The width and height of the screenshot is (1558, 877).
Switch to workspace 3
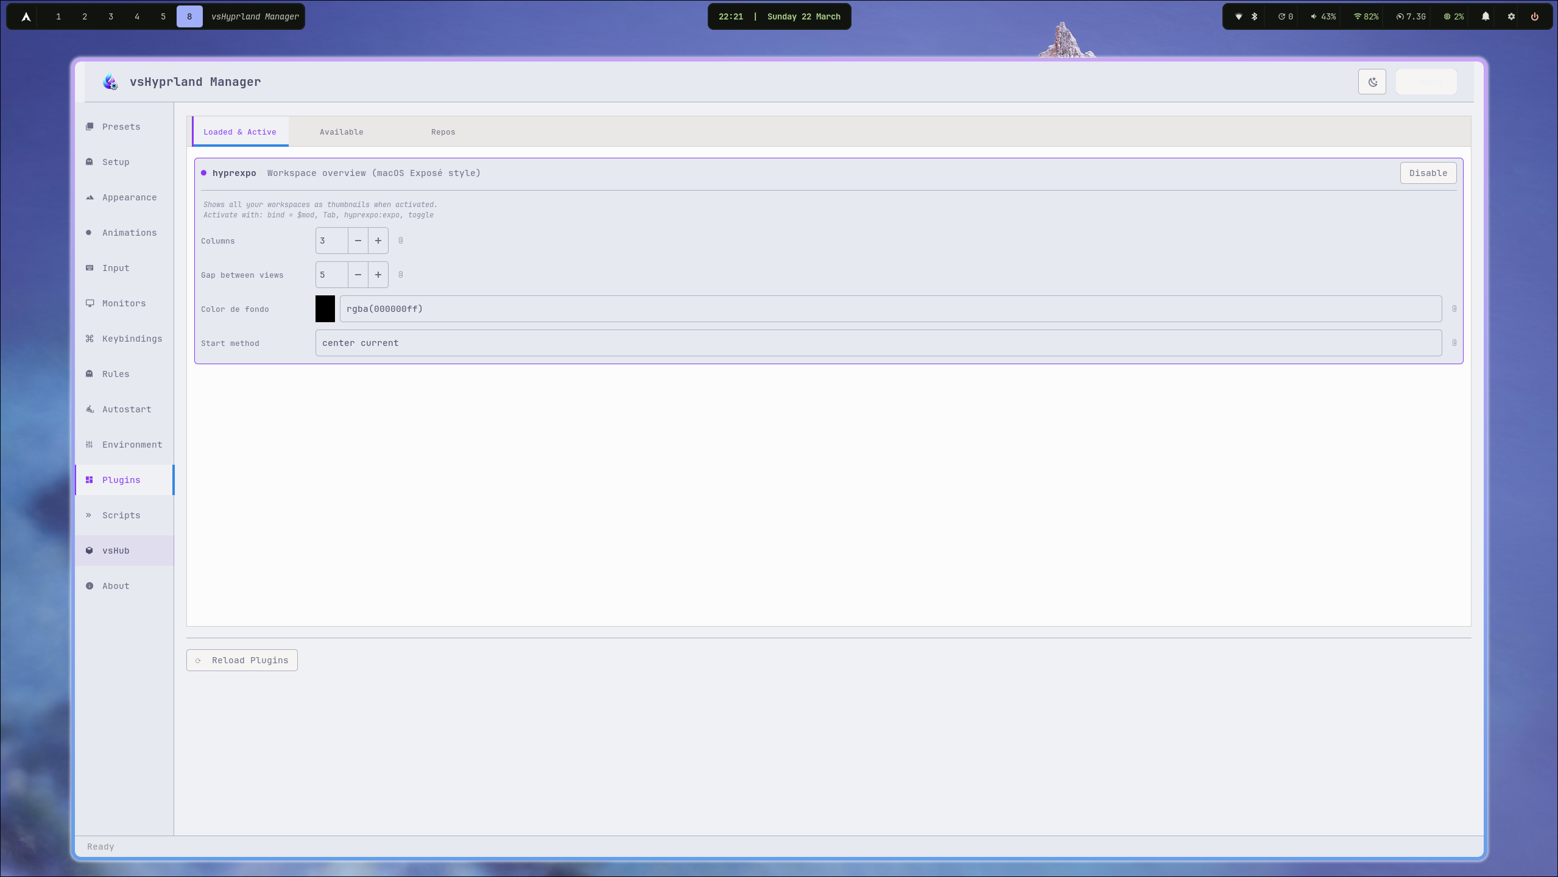pyautogui.click(x=111, y=16)
